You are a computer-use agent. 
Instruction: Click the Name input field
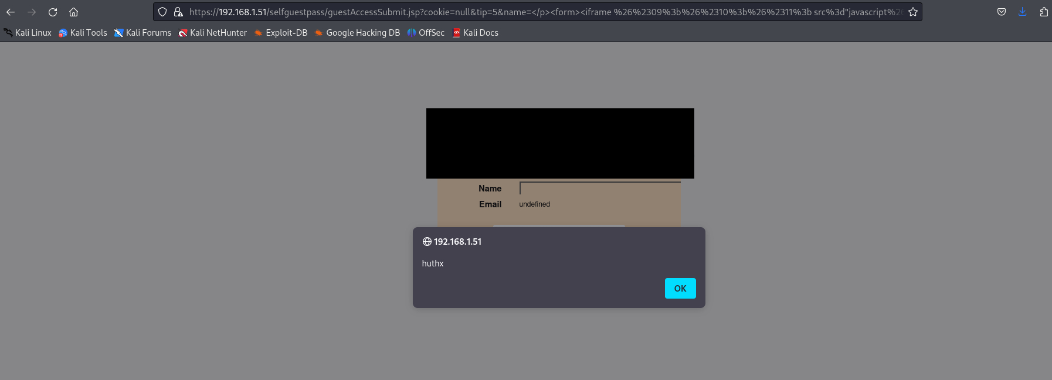600,188
